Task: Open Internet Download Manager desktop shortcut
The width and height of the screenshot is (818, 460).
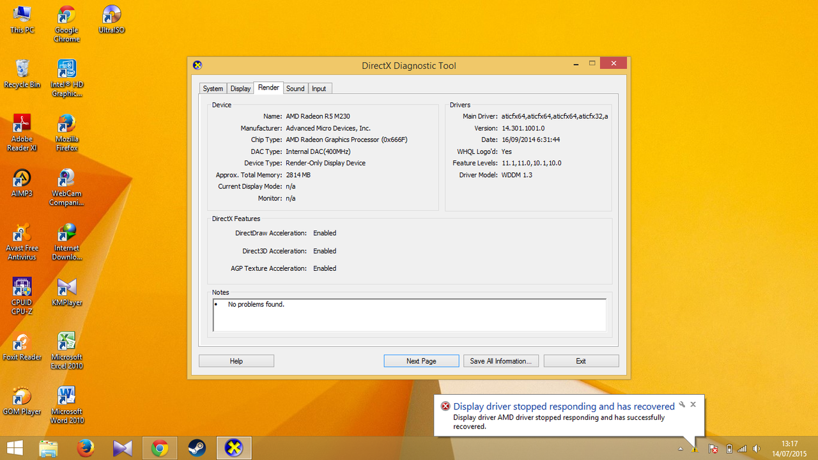Action: point(66,242)
